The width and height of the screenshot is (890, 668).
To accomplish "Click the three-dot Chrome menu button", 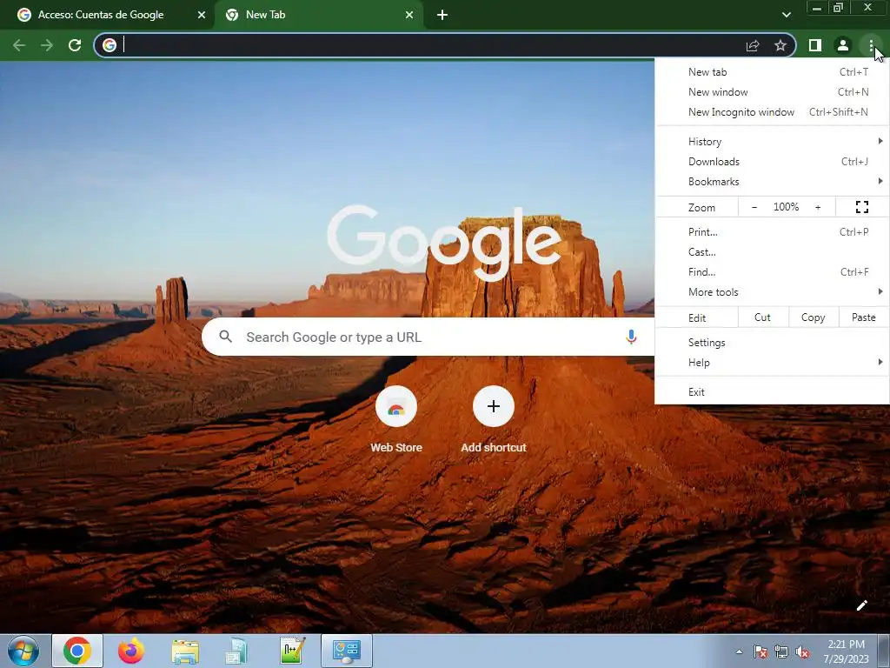I will (x=871, y=45).
